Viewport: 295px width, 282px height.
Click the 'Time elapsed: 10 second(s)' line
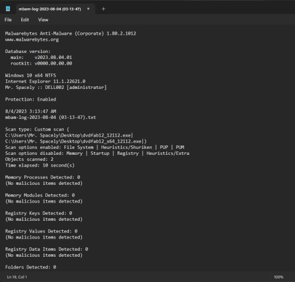tap(40, 165)
